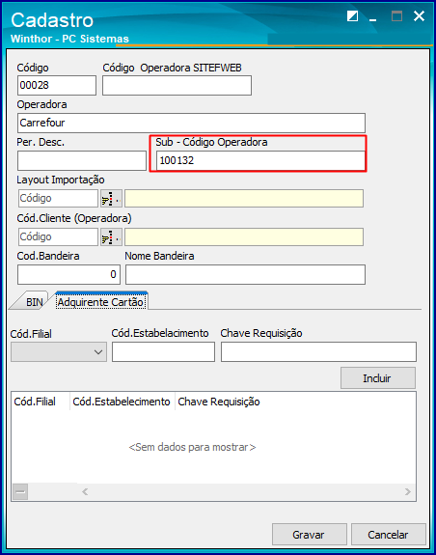436x555 pixels.
Task: Focus the Layout Importação Código input
Action: [x=58, y=199]
